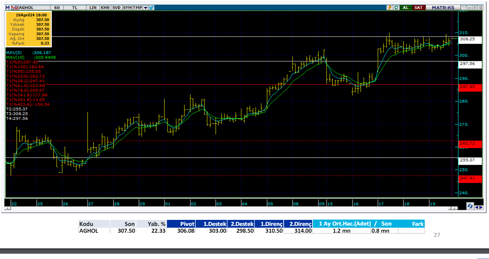The width and height of the screenshot is (489, 259).
Task: Click the Twitter bird icon
Action: click(151, 7)
